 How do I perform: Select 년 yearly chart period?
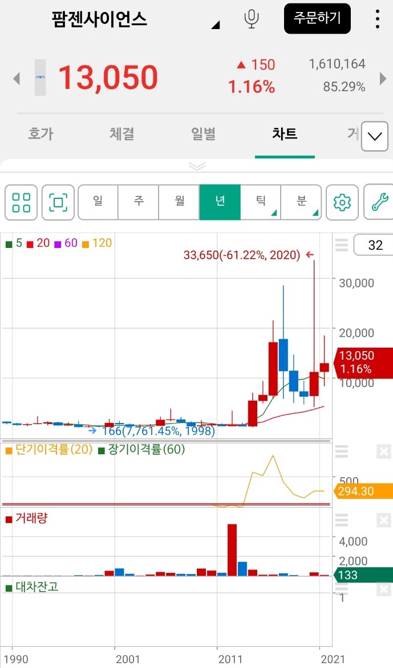coord(220,202)
